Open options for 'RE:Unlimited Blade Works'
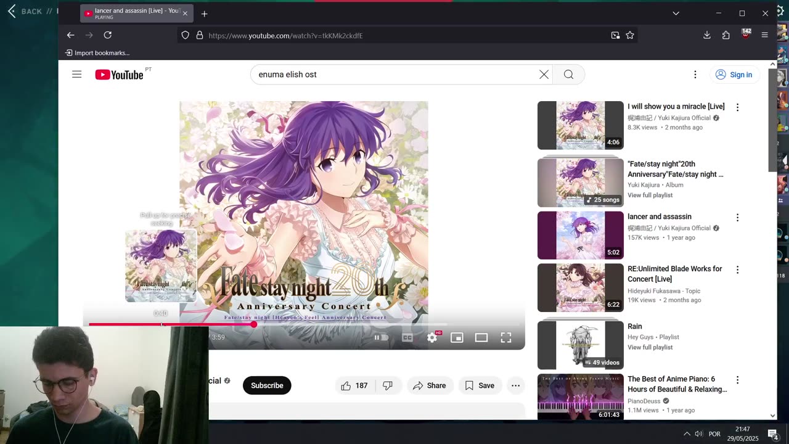This screenshot has width=789, height=444. click(x=737, y=270)
